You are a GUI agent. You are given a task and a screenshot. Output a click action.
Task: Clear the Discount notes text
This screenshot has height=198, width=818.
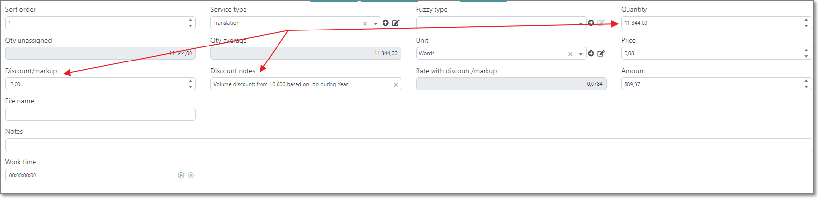coord(396,84)
